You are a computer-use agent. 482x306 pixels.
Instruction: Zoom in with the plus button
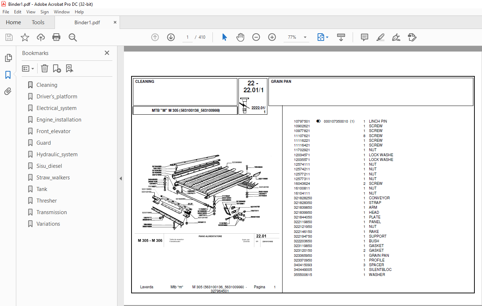pyautogui.click(x=272, y=37)
